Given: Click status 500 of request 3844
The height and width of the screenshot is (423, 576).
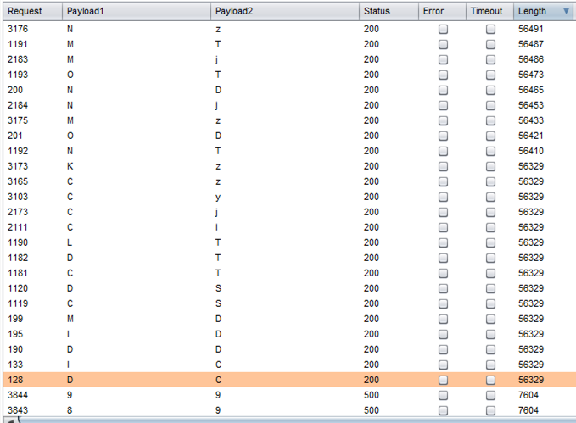Looking at the screenshot, I should tap(372, 396).
